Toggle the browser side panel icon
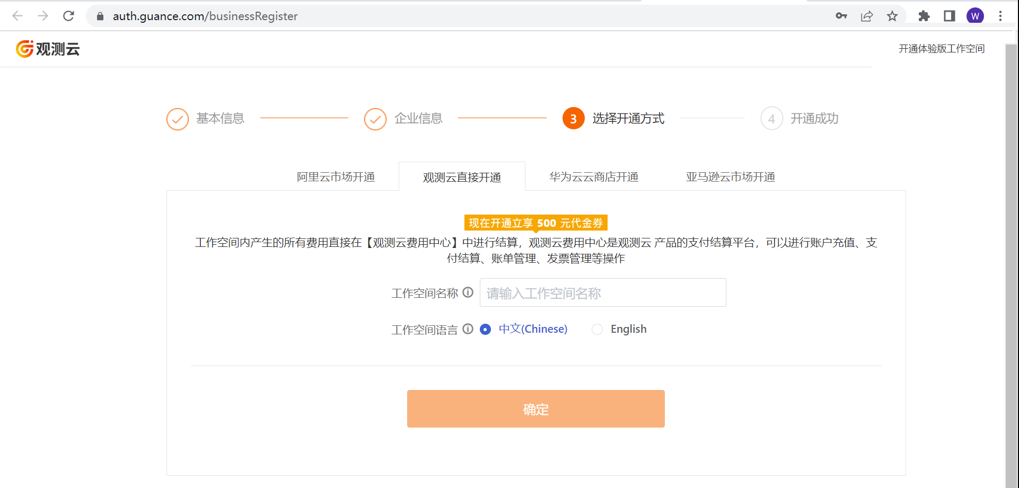This screenshot has width=1019, height=488. [950, 16]
